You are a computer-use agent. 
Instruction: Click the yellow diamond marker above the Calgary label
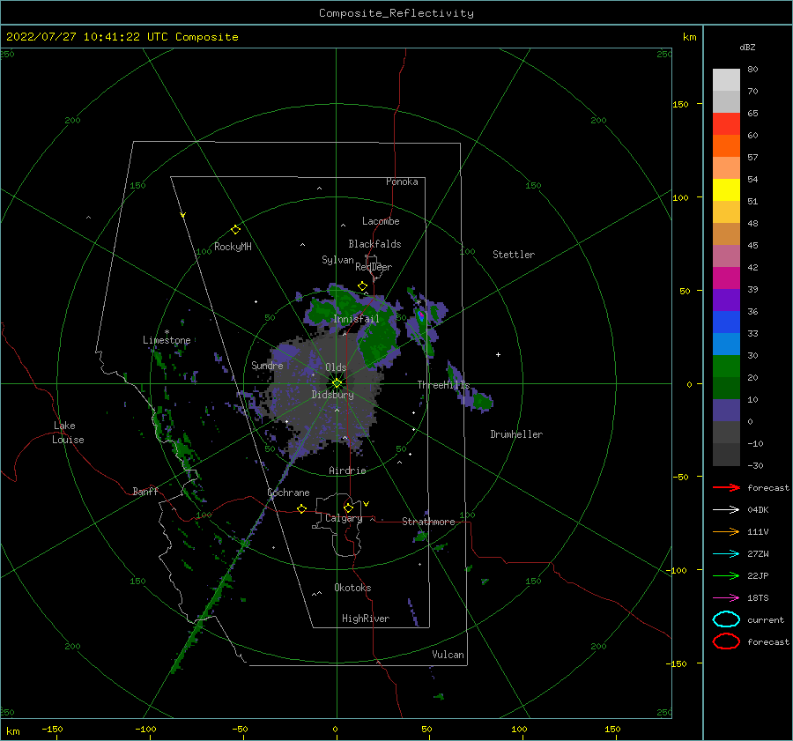[348, 508]
